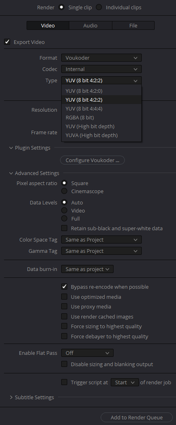Enable Use render cached images
The height and width of the screenshot is (425, 176).
(x=64, y=316)
